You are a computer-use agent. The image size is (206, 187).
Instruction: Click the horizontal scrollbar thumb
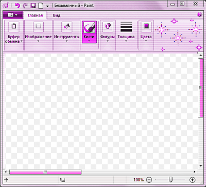click(45, 172)
